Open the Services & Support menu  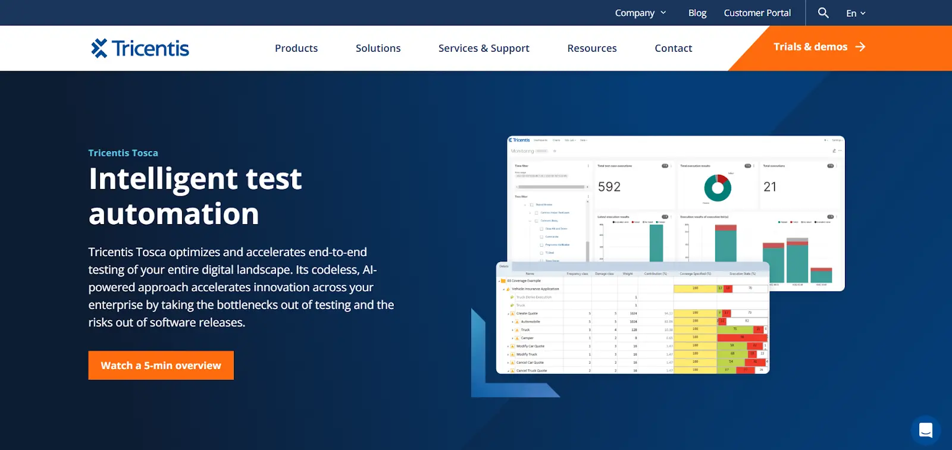tap(484, 48)
